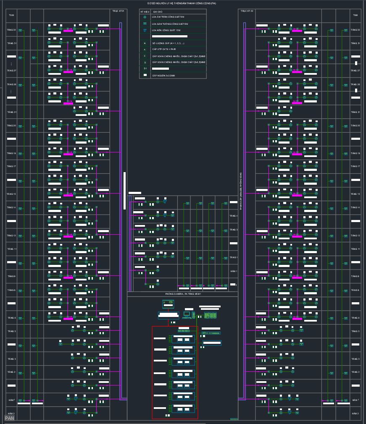Click the horn speaker symbol in the legend
This screenshot has width=366, height=424.
click(145, 31)
